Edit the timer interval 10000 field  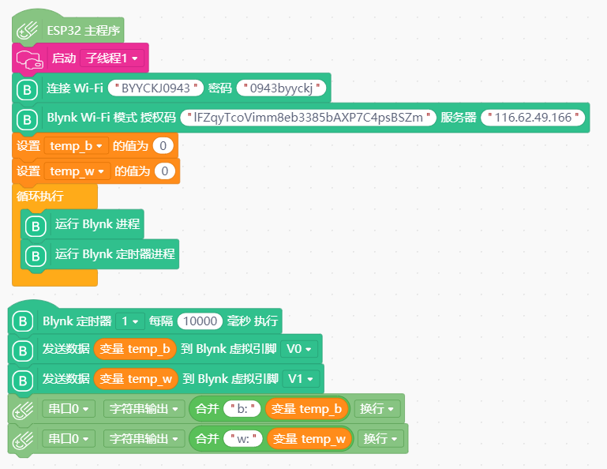click(x=200, y=321)
